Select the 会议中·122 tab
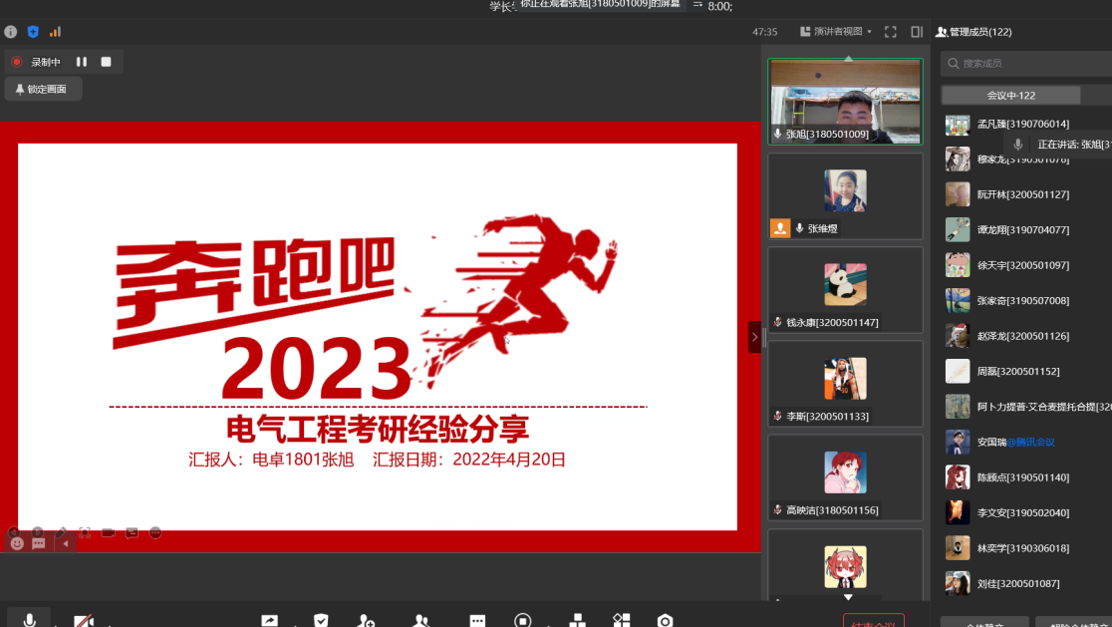The height and width of the screenshot is (627, 1112). [x=1010, y=96]
